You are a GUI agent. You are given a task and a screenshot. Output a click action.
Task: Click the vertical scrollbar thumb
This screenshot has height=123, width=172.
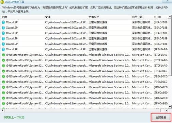click(x=170, y=47)
